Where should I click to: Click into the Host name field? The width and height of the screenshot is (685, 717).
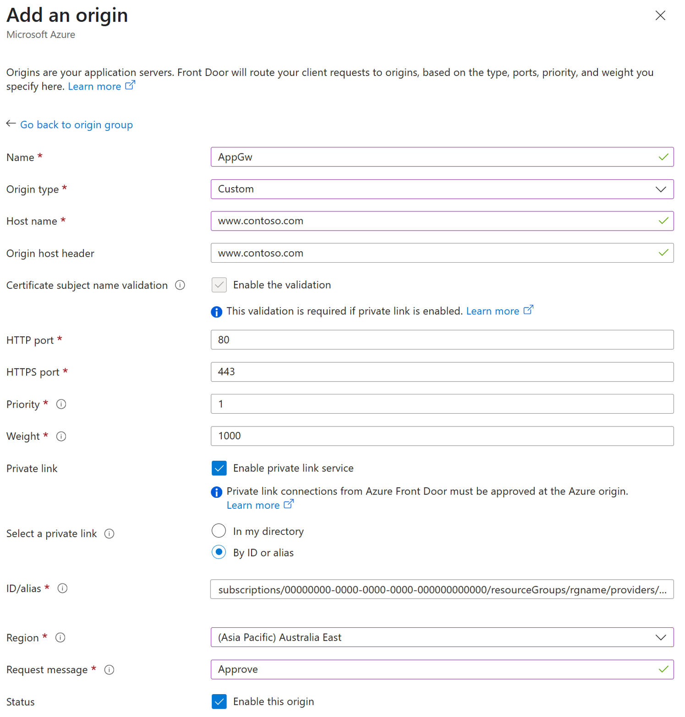(435, 221)
